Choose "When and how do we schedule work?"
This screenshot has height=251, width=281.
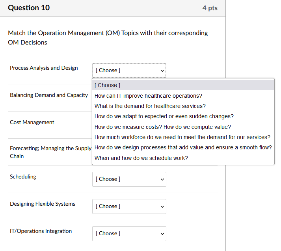(141, 158)
